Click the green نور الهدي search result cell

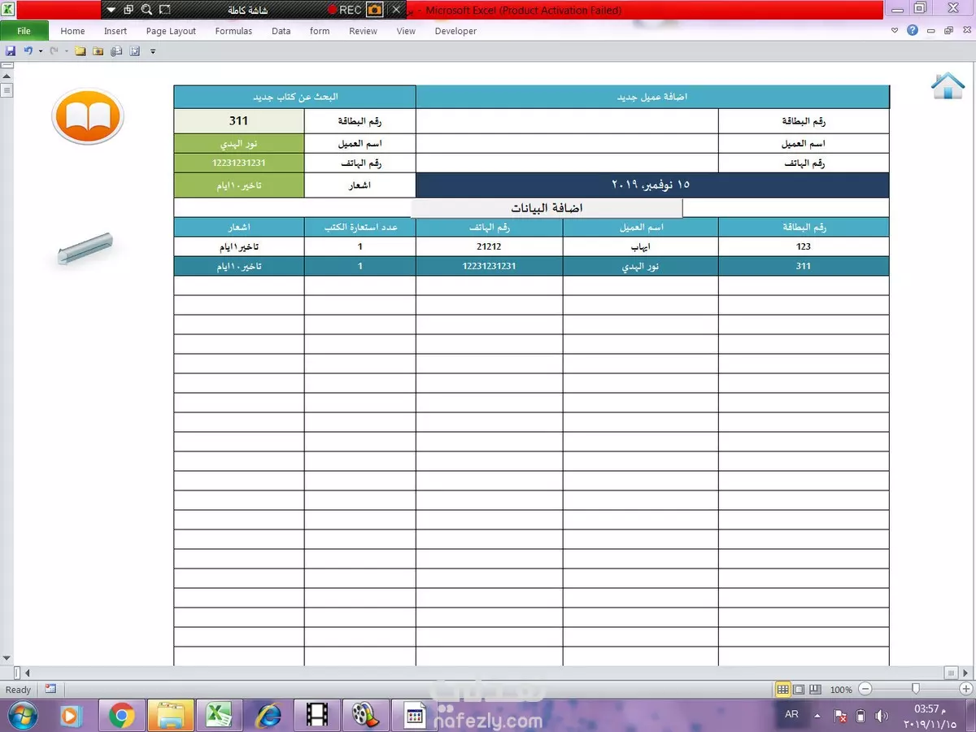click(238, 143)
